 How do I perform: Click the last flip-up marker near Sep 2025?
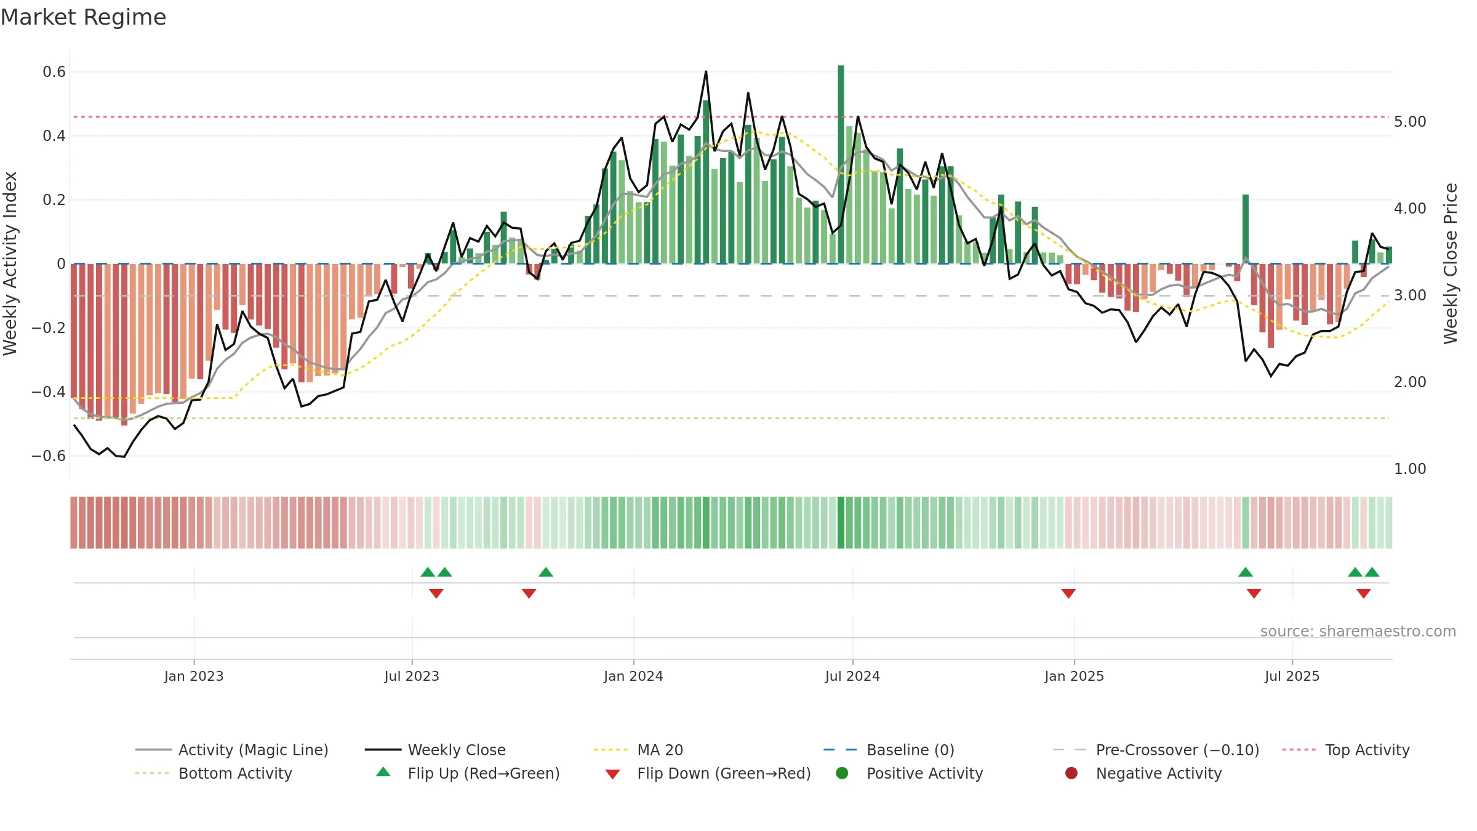coord(1372,572)
